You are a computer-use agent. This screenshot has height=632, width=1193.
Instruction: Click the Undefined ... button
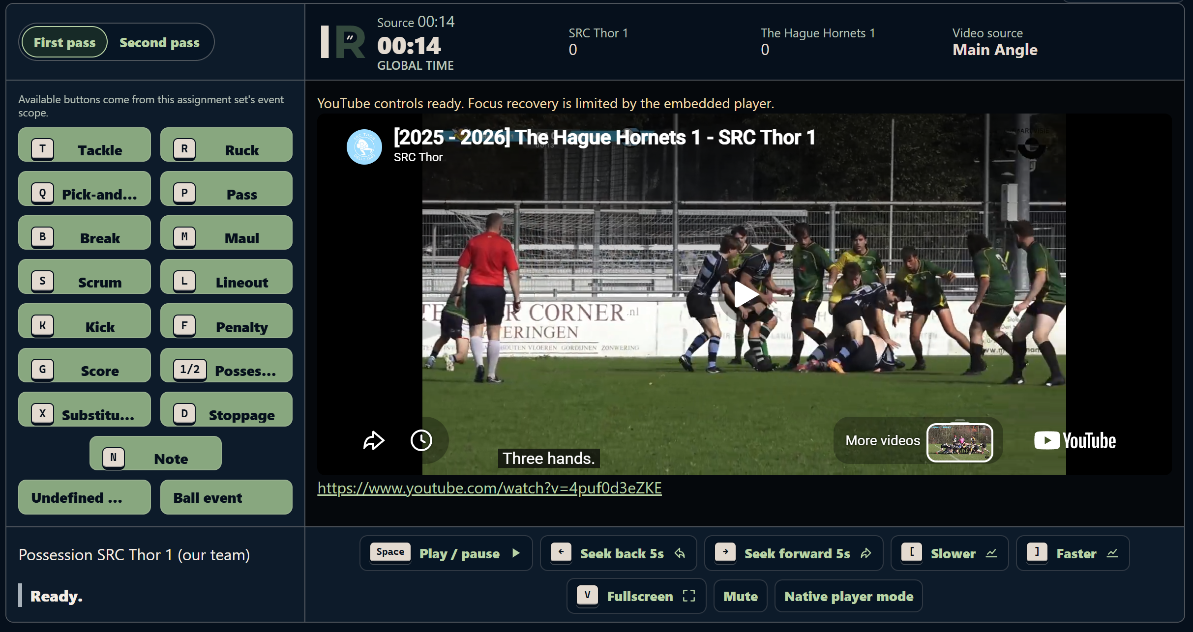(85, 497)
